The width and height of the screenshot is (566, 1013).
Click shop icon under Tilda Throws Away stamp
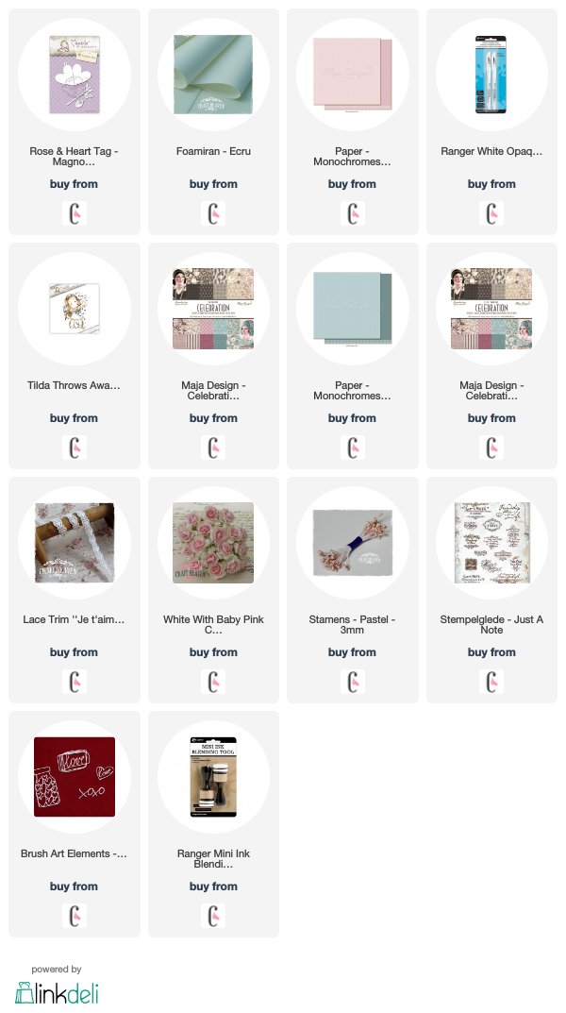pos(75,447)
